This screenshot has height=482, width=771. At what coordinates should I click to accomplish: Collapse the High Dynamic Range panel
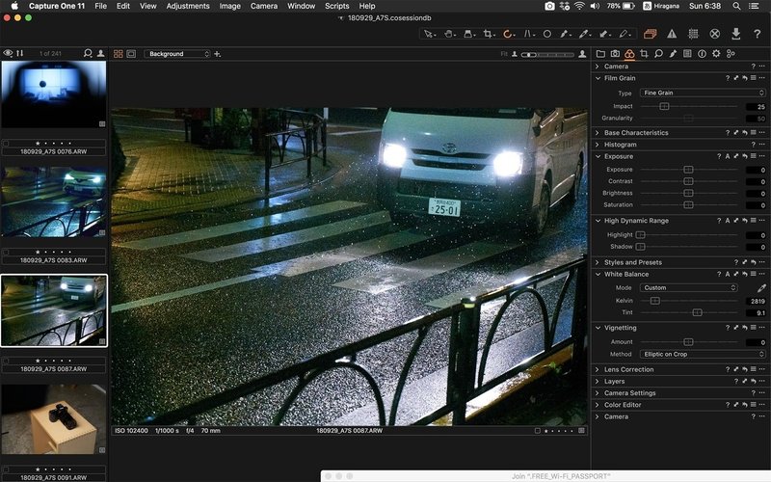(598, 221)
